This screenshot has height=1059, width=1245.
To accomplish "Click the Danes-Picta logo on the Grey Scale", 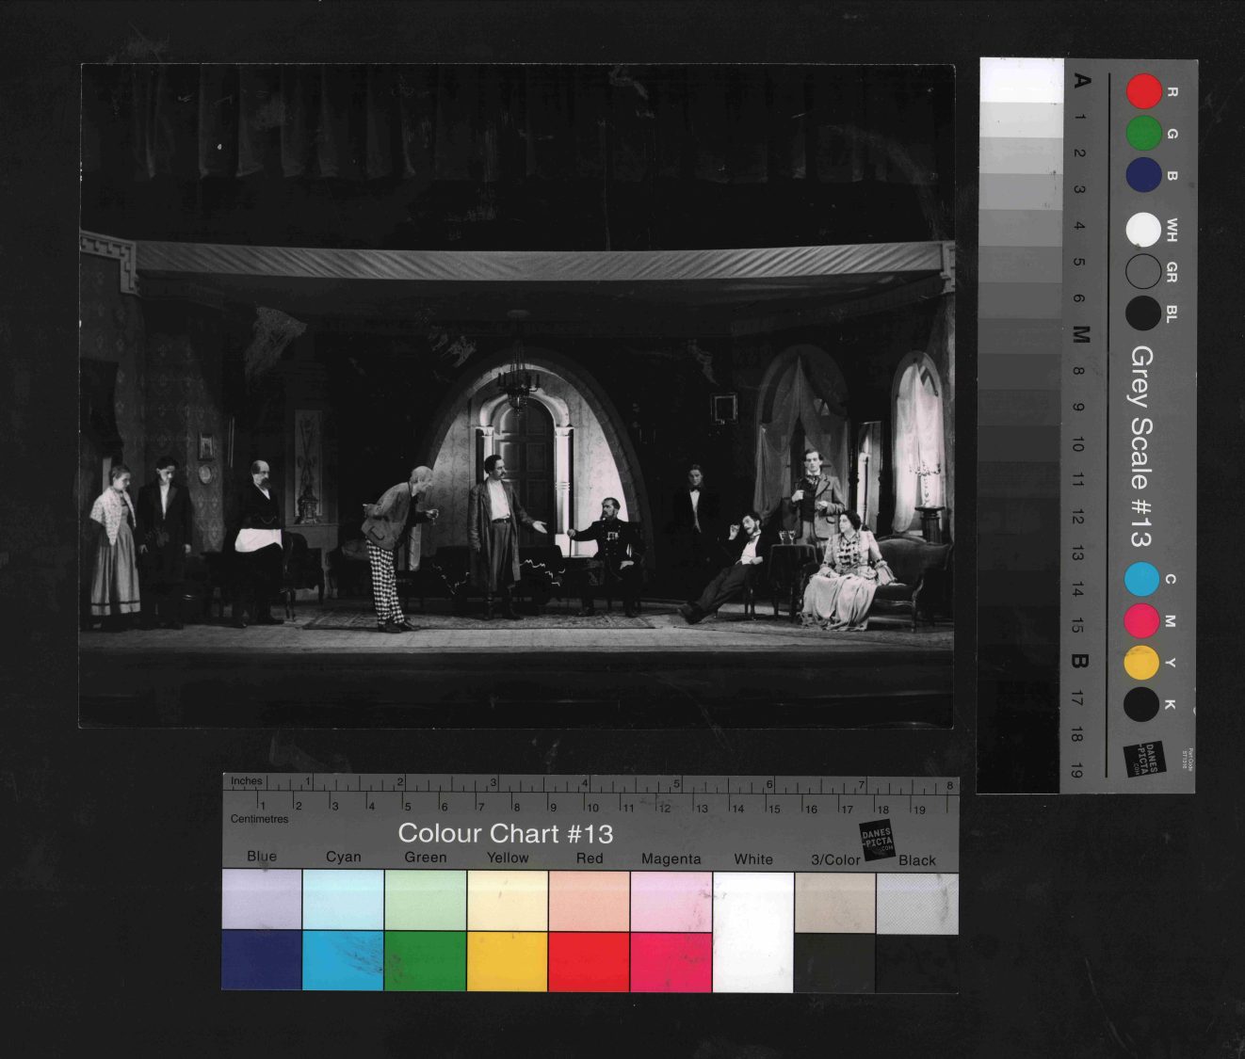I will pos(1144,760).
